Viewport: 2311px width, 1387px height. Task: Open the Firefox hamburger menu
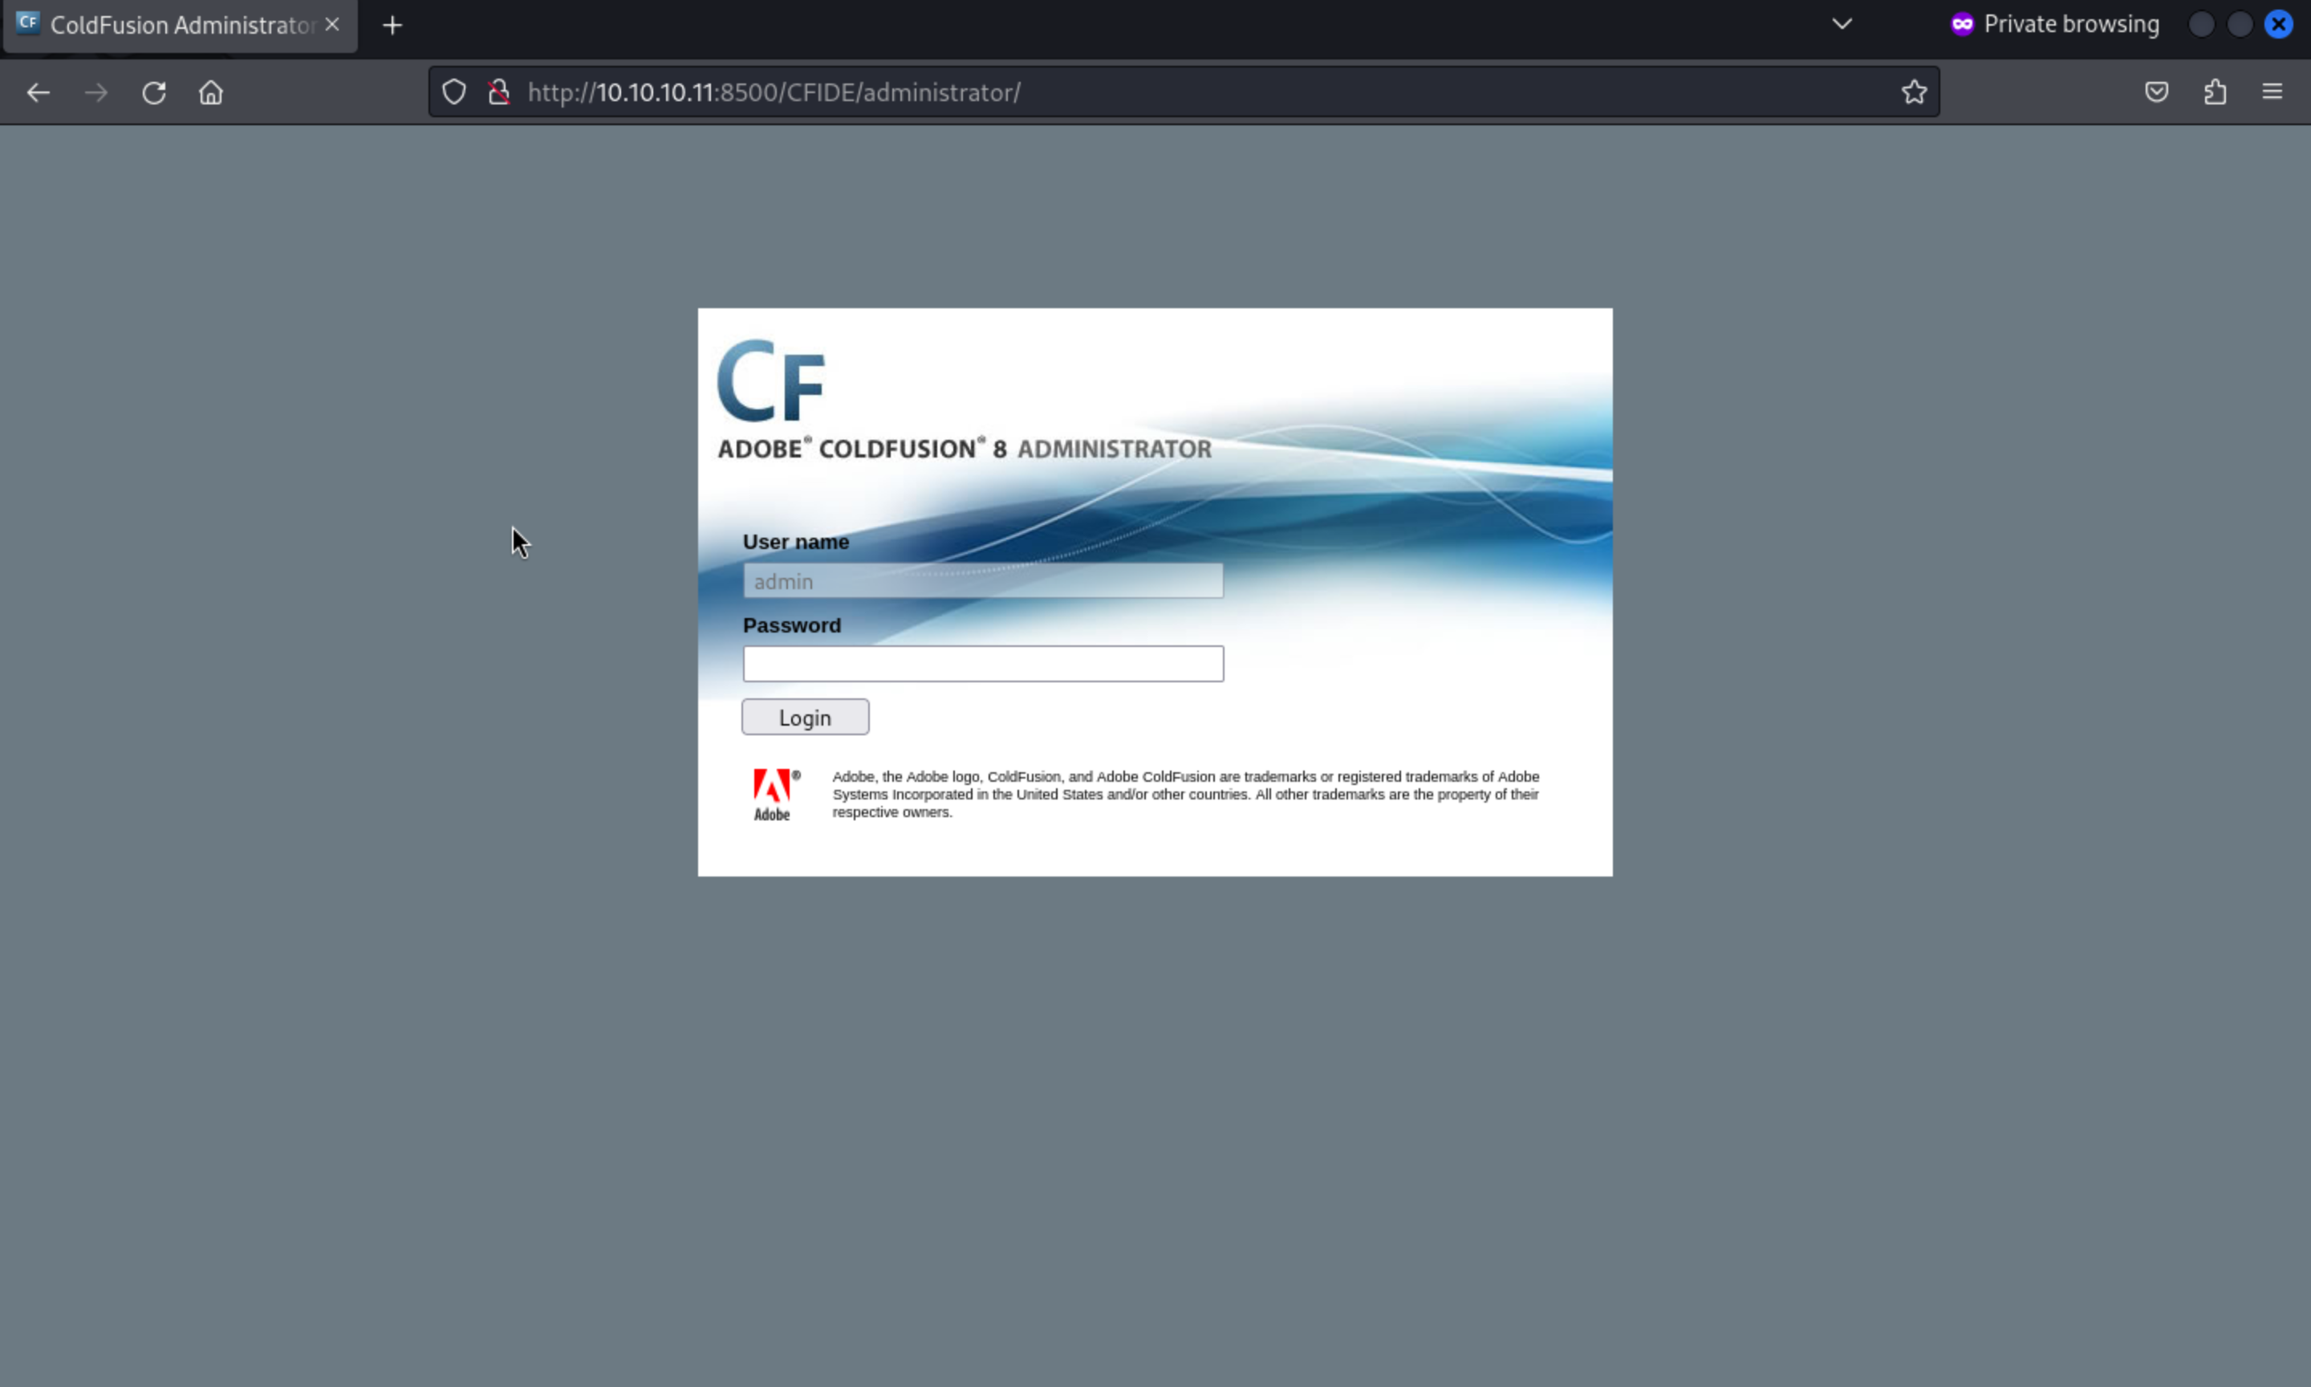click(2272, 92)
